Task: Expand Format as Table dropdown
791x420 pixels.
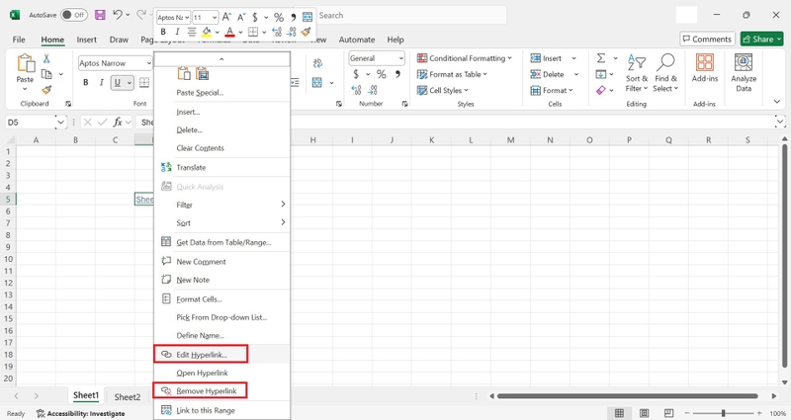Action: point(484,74)
